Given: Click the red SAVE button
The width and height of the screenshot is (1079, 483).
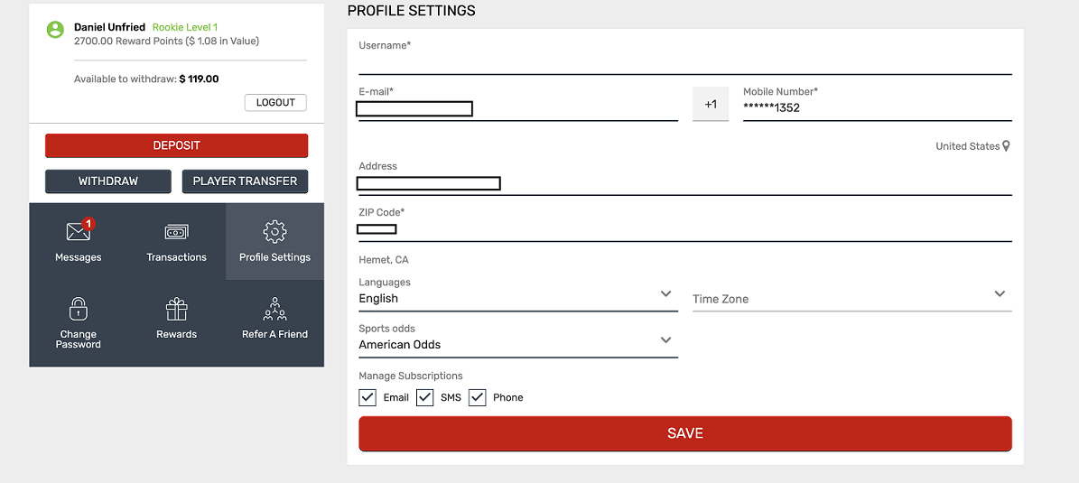Looking at the screenshot, I should pos(685,433).
